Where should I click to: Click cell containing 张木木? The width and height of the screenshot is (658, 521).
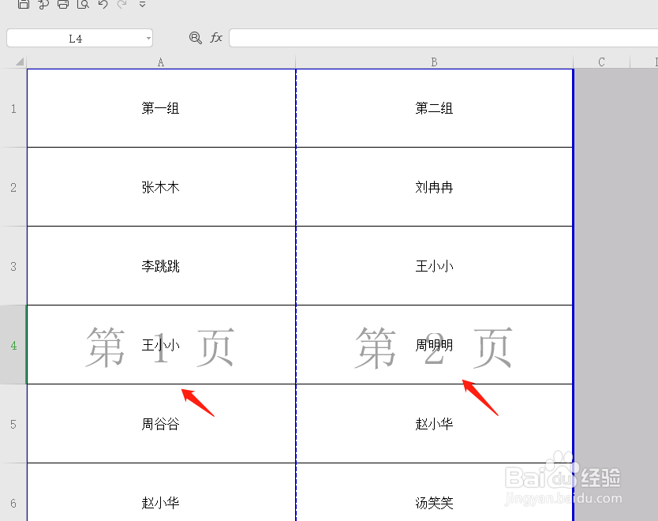click(x=161, y=187)
